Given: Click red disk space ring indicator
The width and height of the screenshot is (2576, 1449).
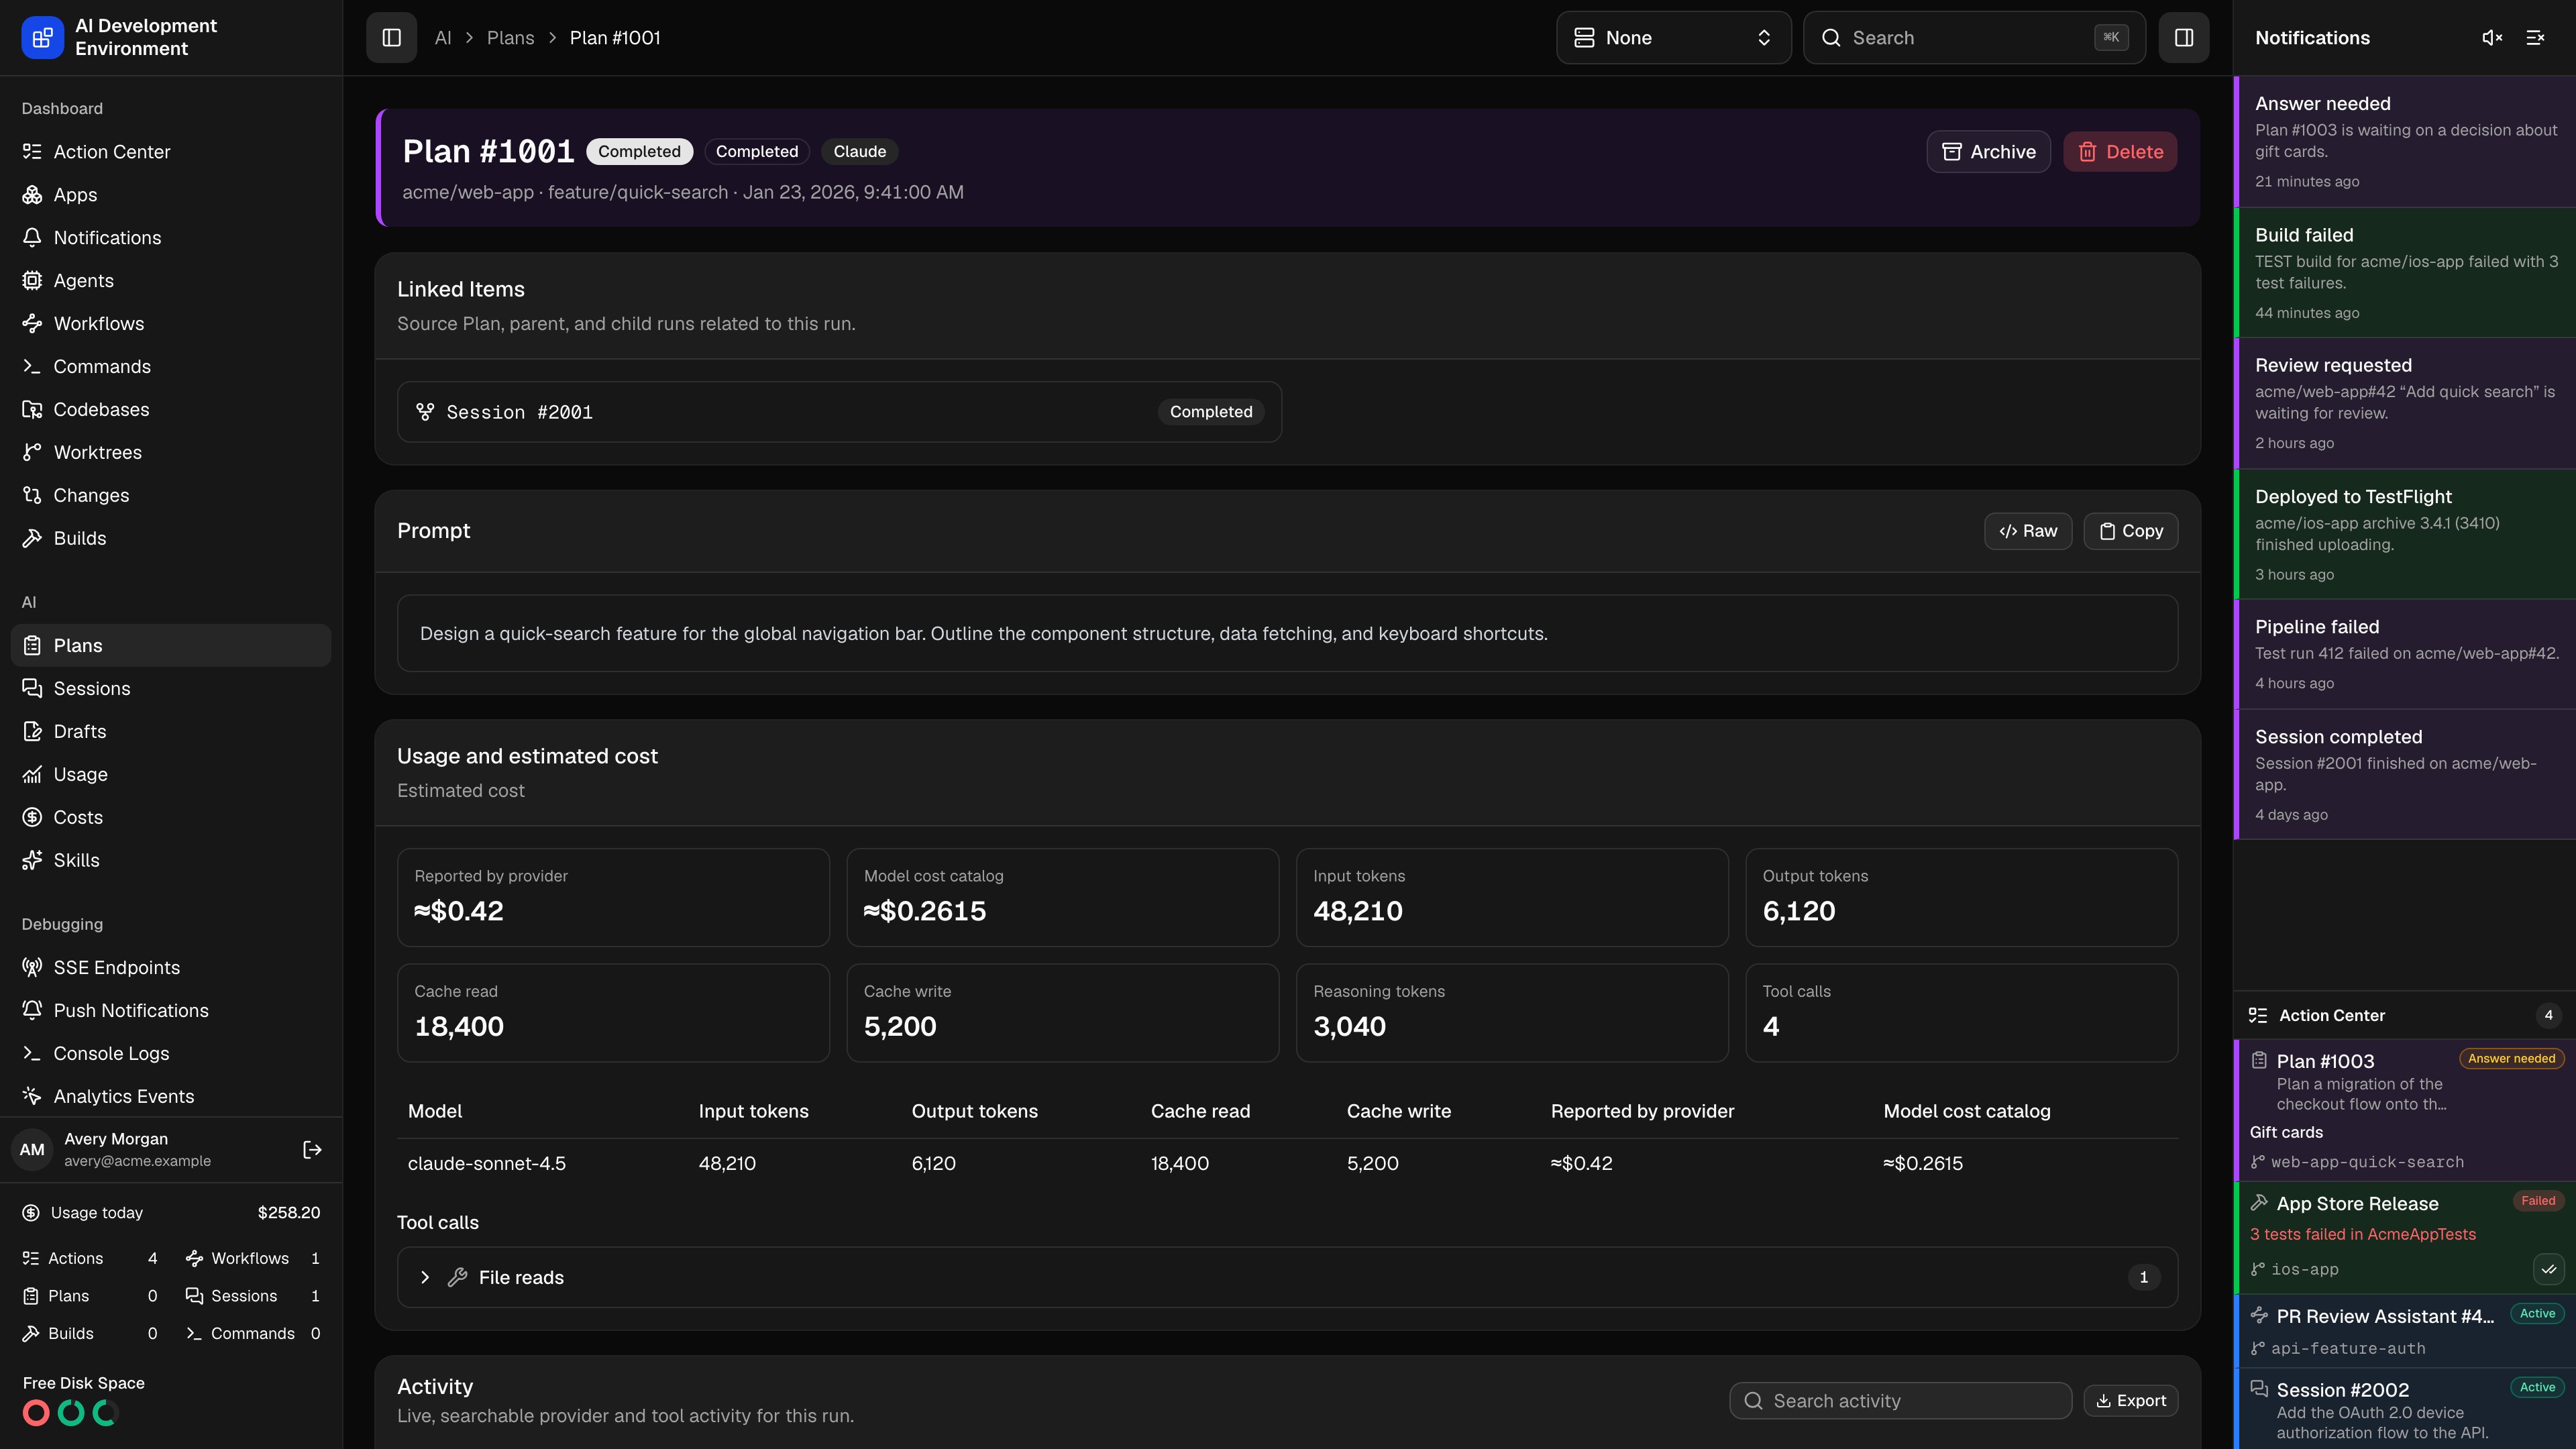Looking at the screenshot, I should [36, 1413].
